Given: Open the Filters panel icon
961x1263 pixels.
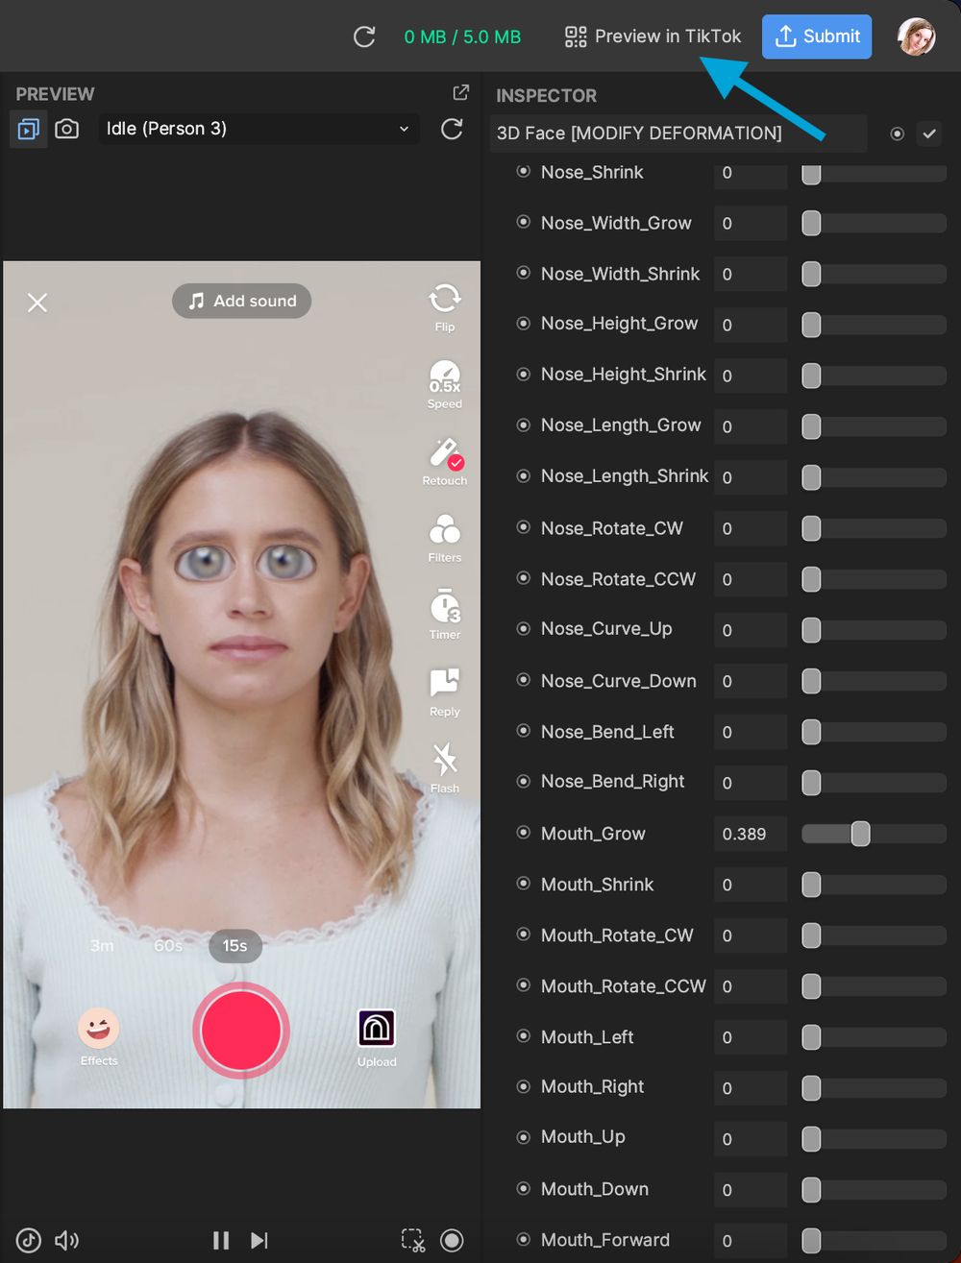Looking at the screenshot, I should (444, 531).
